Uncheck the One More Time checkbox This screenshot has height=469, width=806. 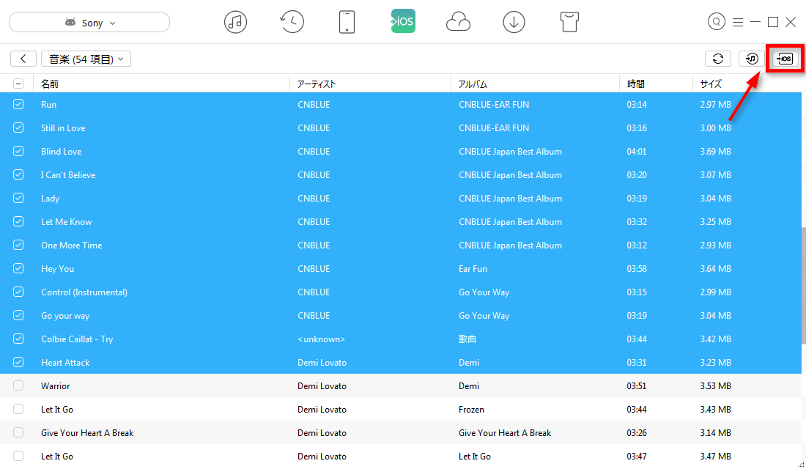click(18, 245)
